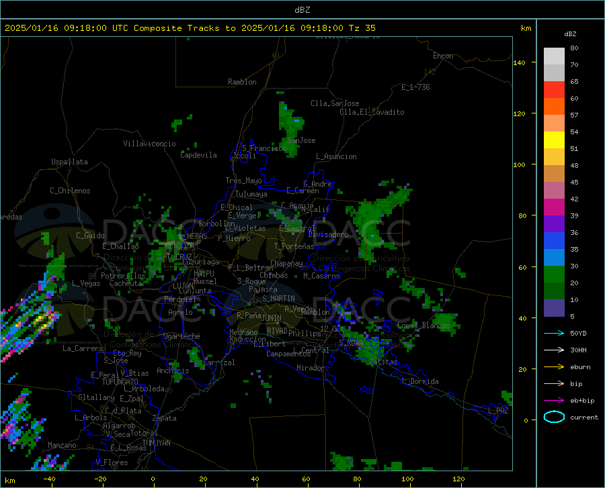Click the L_Asuncion place label
The width and height of the screenshot is (605, 488).
pyautogui.click(x=336, y=156)
